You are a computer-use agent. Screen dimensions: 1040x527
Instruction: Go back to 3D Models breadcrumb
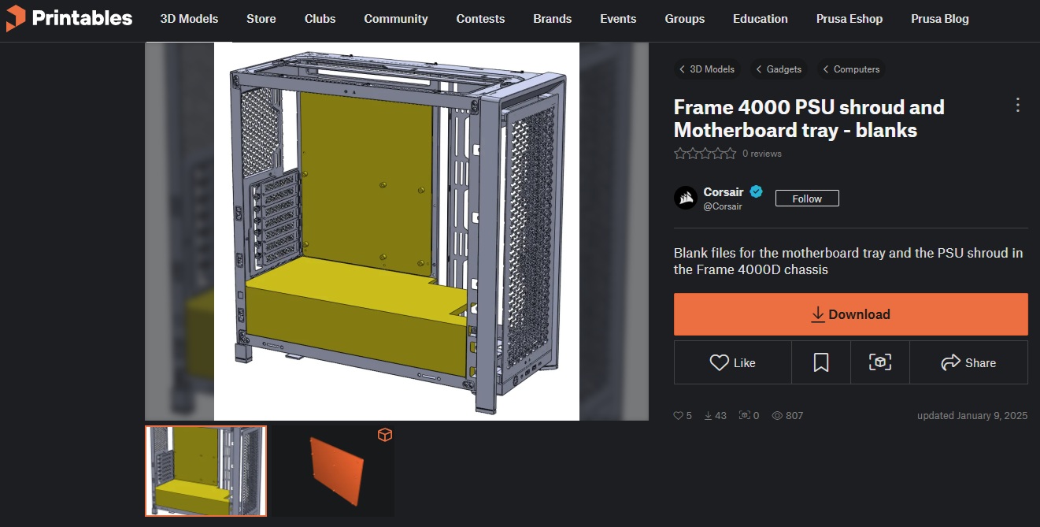point(707,69)
